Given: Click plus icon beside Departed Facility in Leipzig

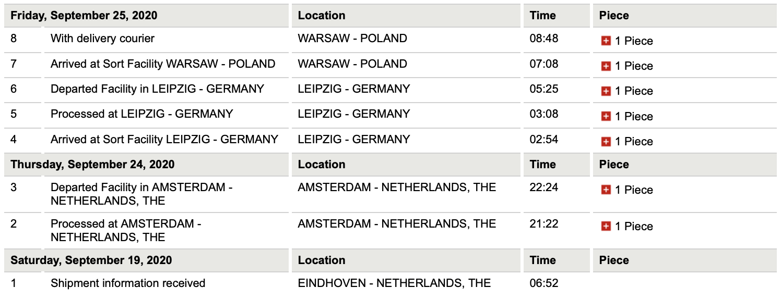Looking at the screenshot, I should coord(606,91).
